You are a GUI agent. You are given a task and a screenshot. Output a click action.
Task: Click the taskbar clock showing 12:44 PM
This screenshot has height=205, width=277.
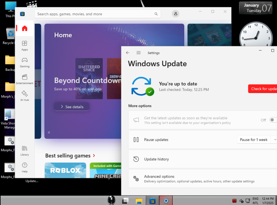268,201
